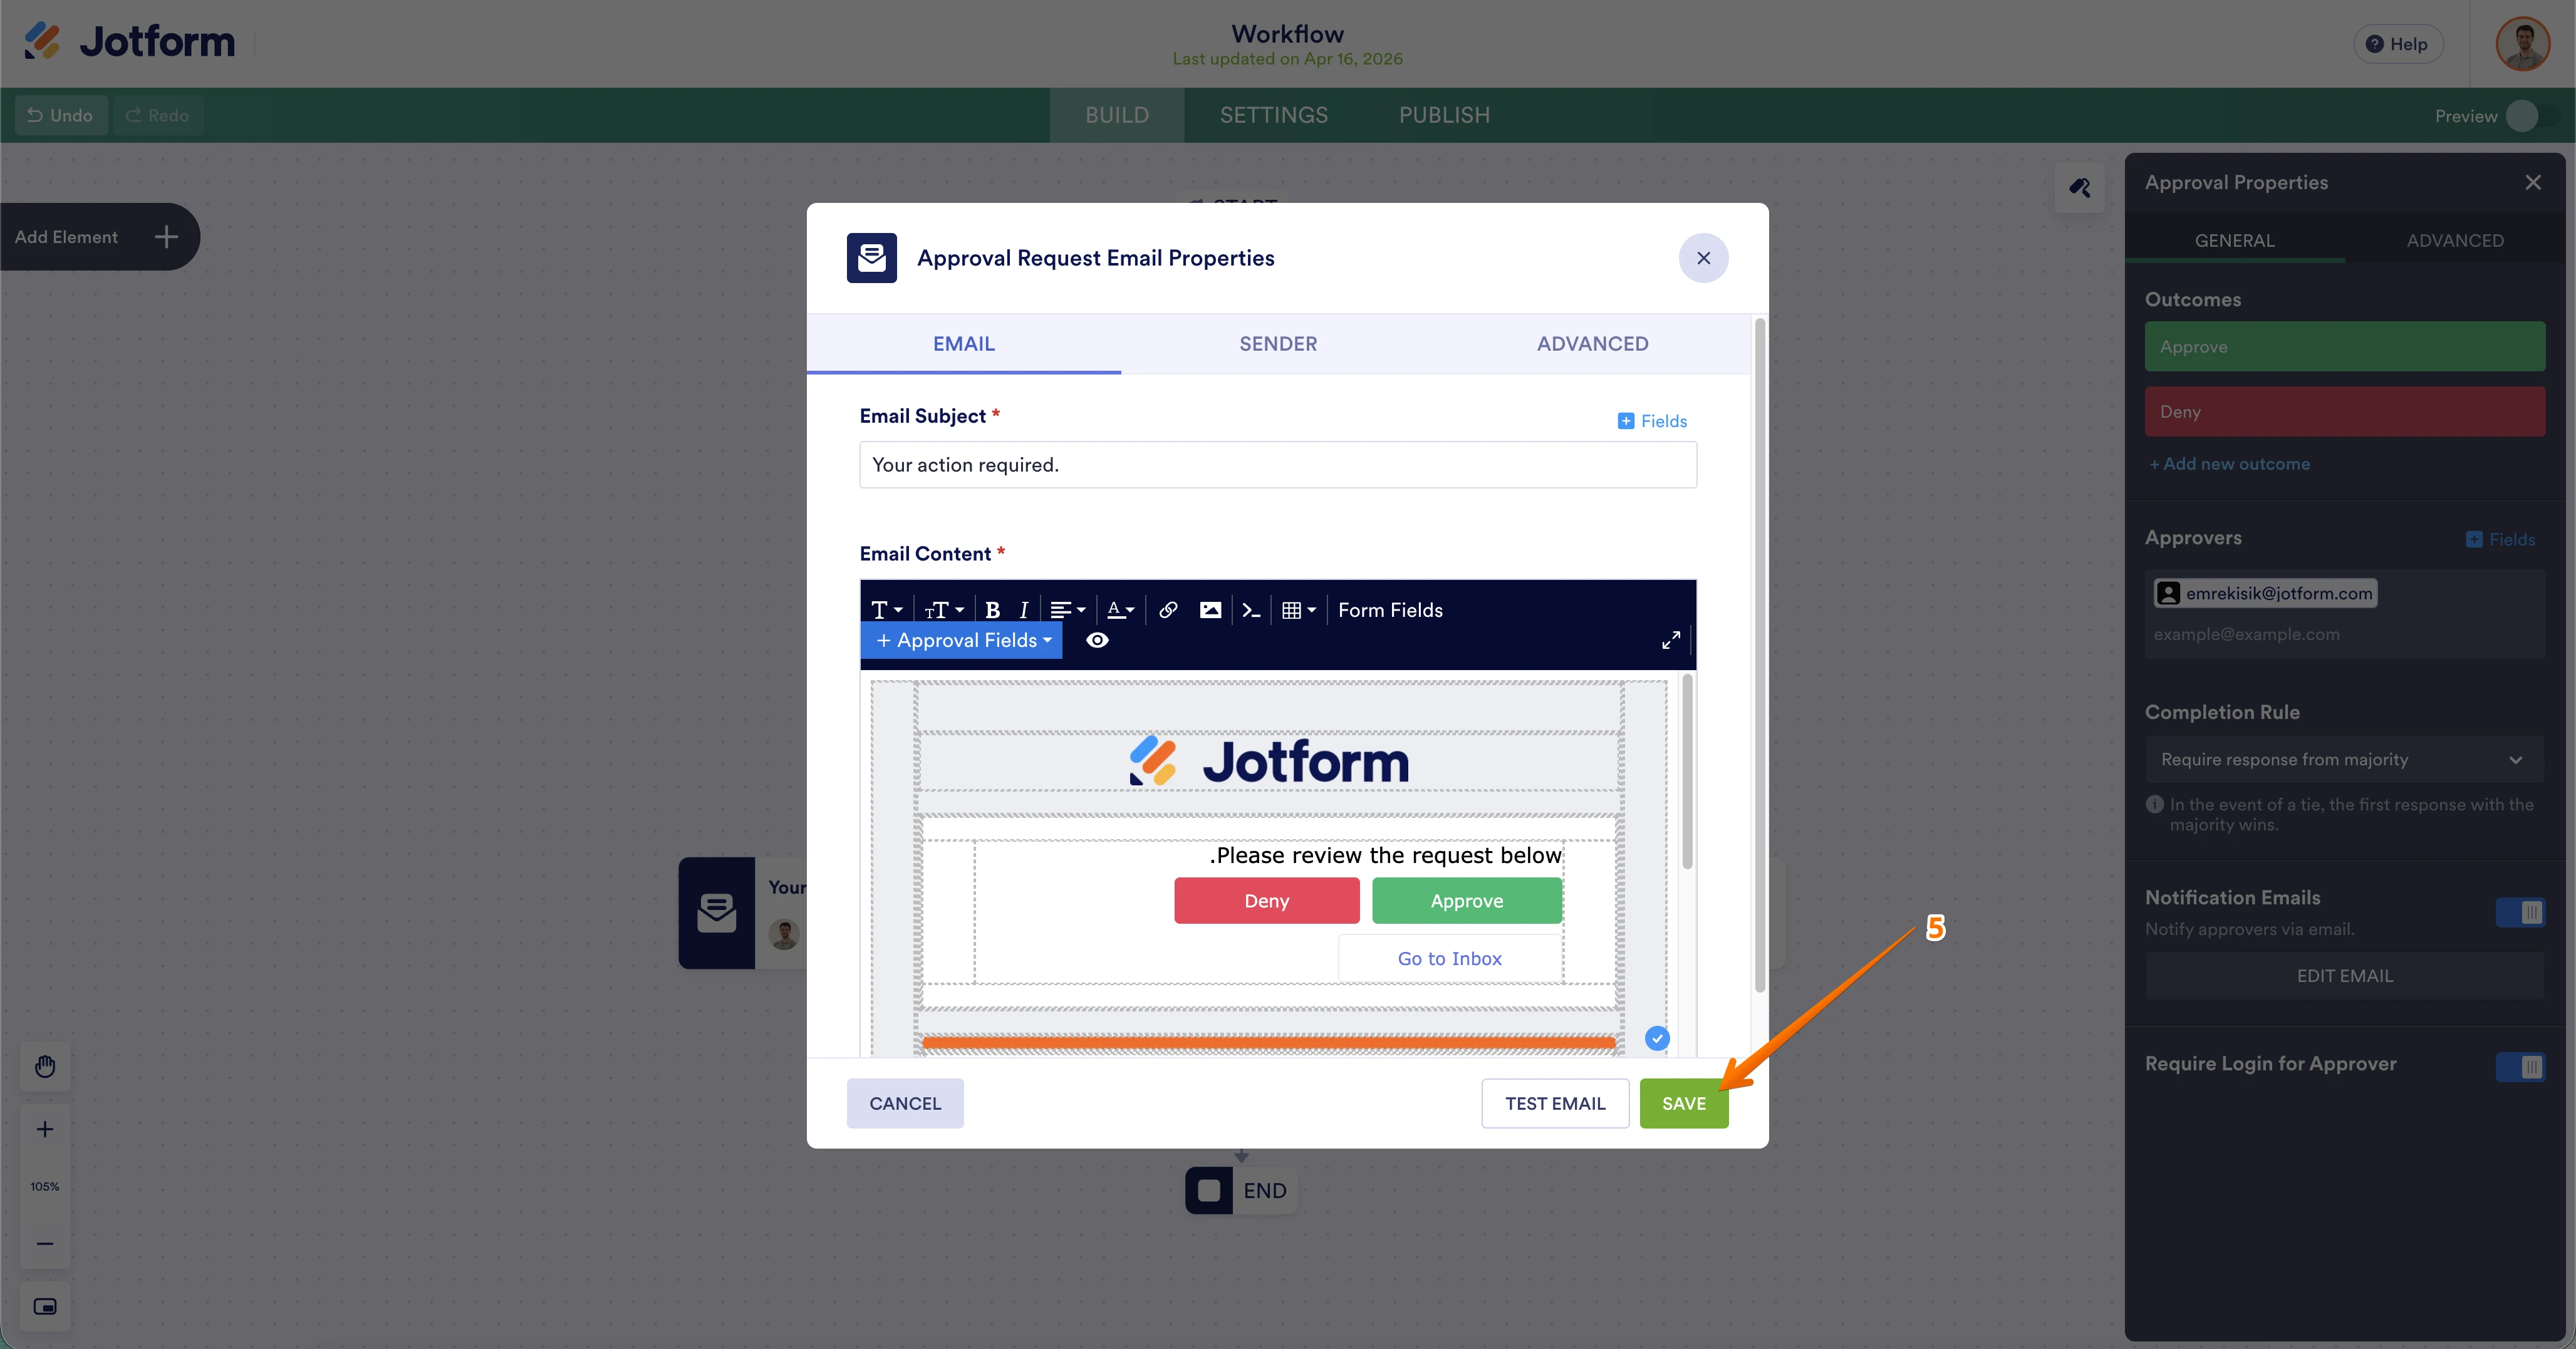Click the zoom in plus icon
Viewport: 2576px width, 1349px height.
(45, 1130)
